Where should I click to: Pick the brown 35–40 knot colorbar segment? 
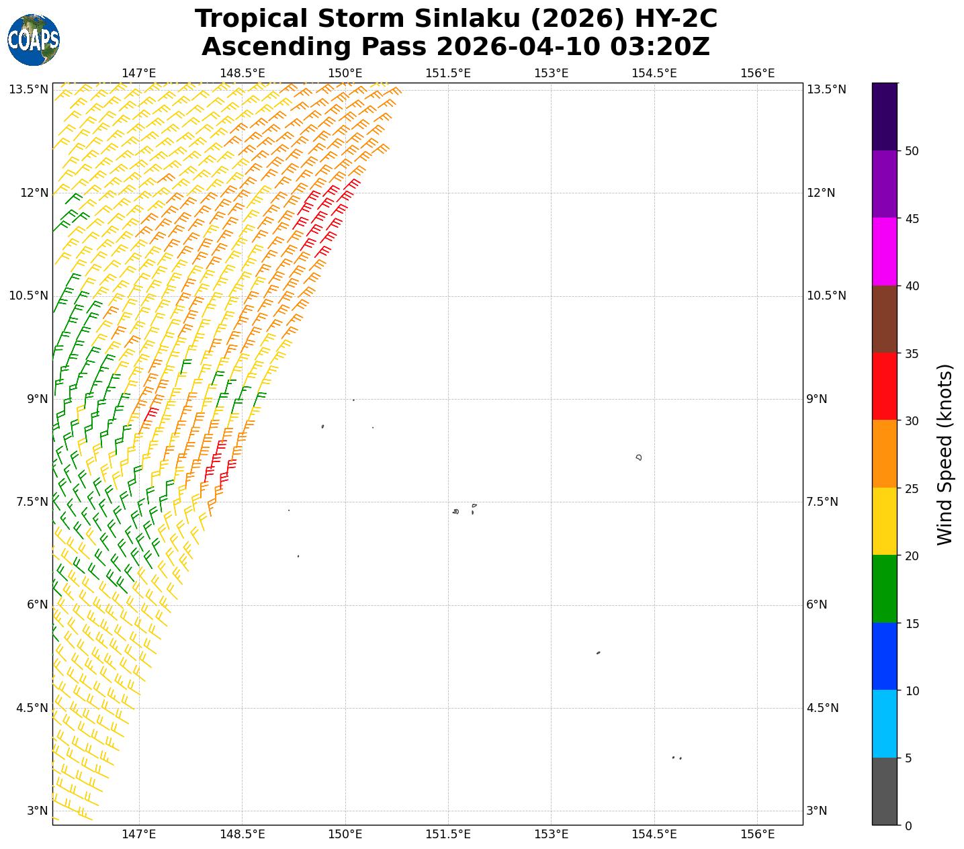pos(884,319)
